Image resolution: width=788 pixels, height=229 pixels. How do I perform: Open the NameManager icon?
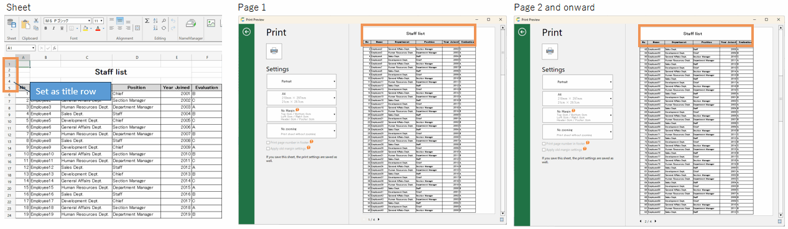(191, 24)
